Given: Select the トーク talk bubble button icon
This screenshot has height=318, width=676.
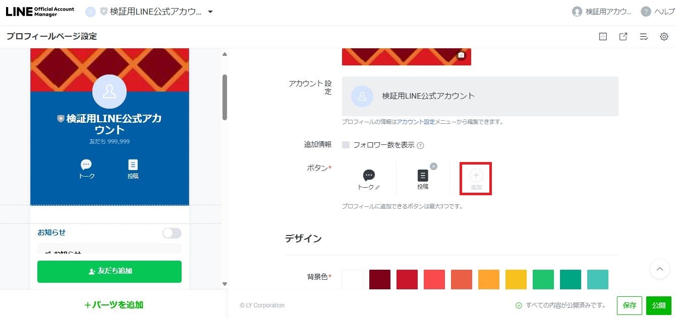Looking at the screenshot, I should pos(368,176).
